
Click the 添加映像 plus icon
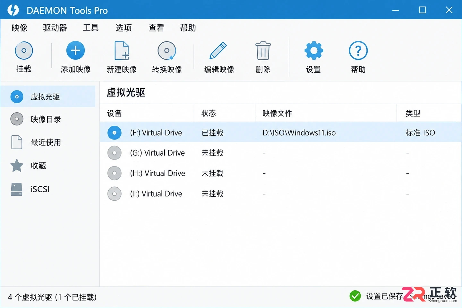pyautogui.click(x=75, y=50)
